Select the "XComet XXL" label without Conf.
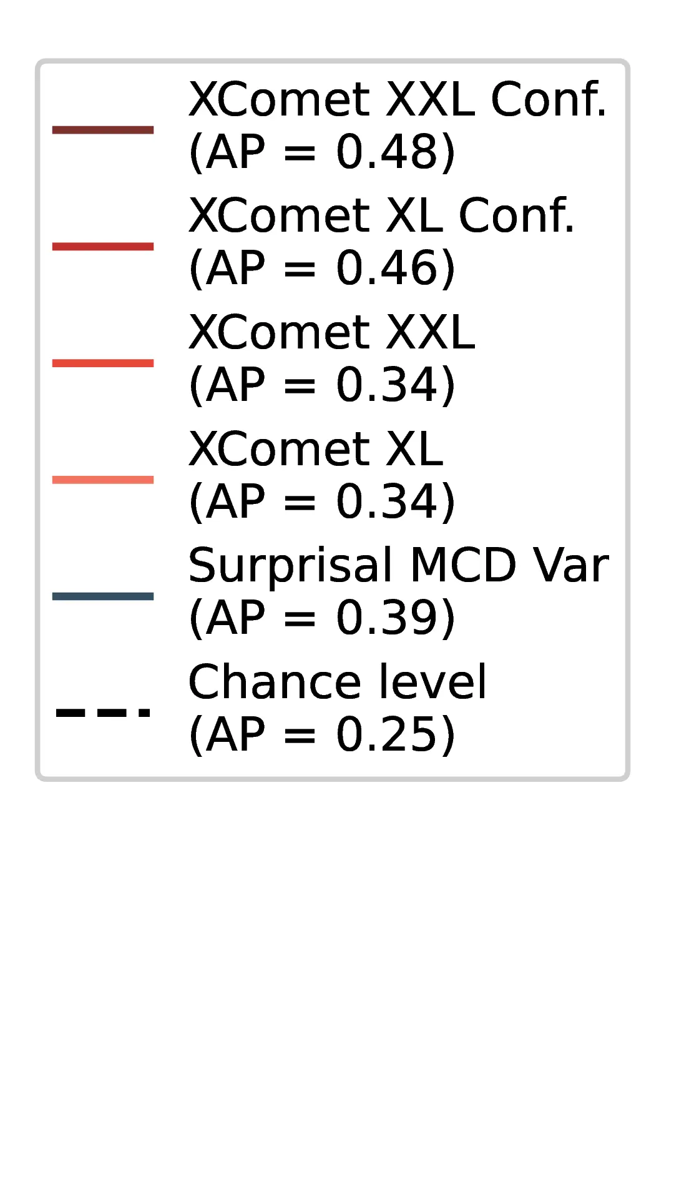The image size is (689, 1199). 331,332
